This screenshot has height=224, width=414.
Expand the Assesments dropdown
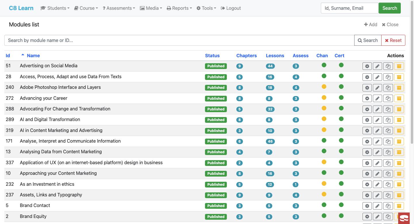119,8
